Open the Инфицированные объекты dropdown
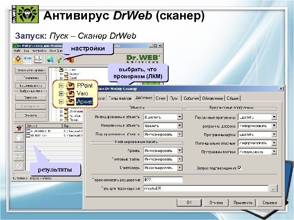Screen dimensions: 294x220 point(179,117)
